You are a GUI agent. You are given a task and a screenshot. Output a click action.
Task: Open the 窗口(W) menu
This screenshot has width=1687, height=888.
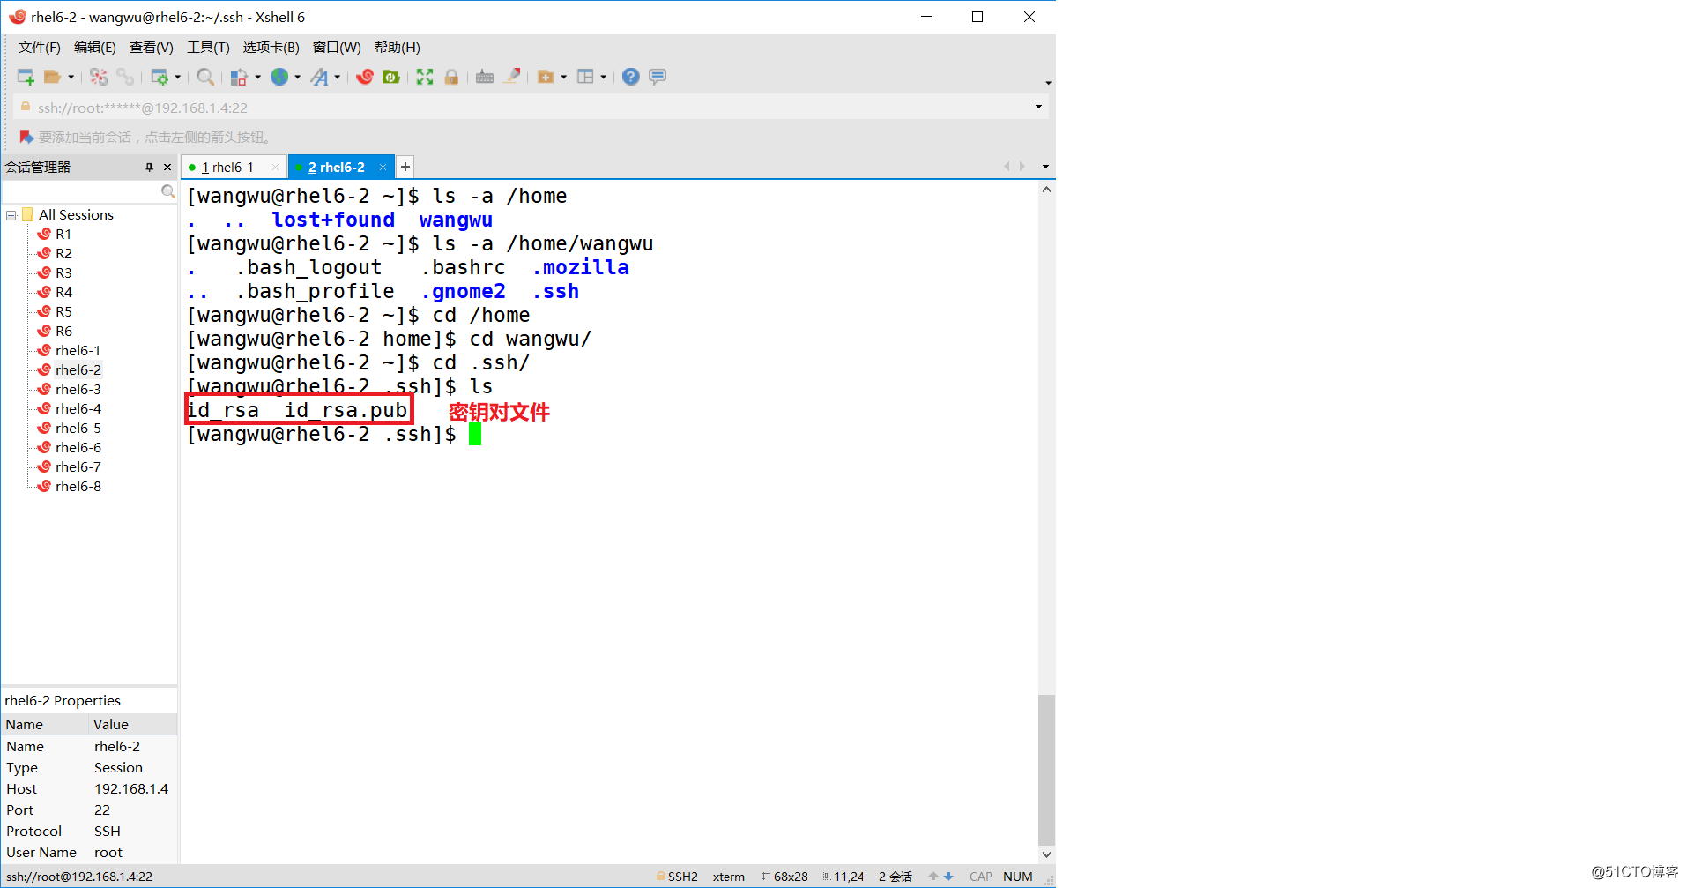point(337,48)
